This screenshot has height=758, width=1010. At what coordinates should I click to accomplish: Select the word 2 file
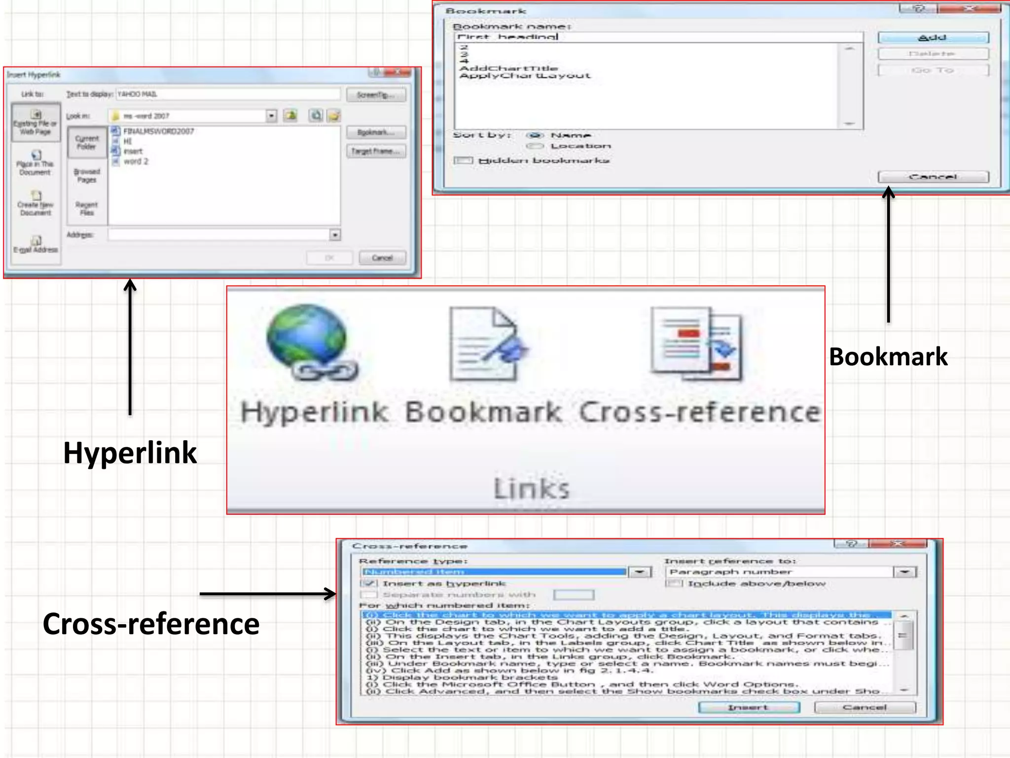coord(130,161)
